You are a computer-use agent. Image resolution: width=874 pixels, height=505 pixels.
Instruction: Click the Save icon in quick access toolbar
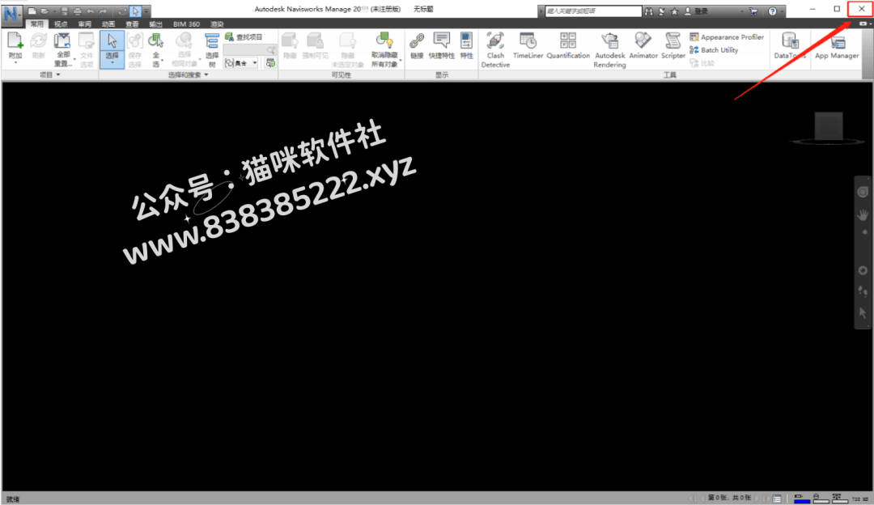(65, 11)
